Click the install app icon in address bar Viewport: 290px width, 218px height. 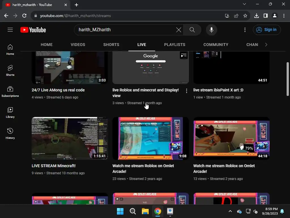[x=227, y=16]
